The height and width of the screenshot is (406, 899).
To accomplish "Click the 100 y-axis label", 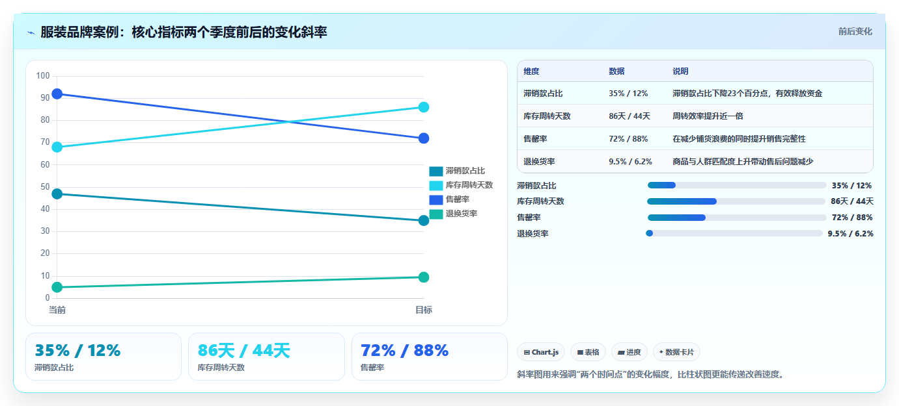I will 43,76.
